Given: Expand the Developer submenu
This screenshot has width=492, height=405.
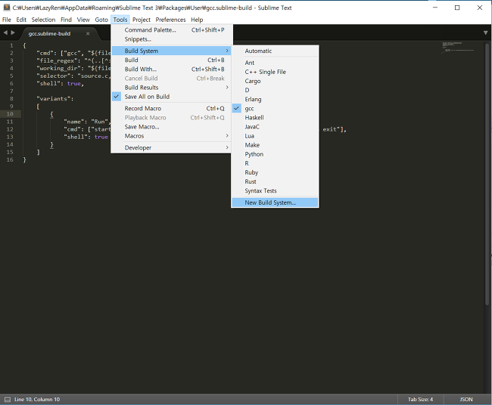Looking at the screenshot, I should (x=171, y=147).
